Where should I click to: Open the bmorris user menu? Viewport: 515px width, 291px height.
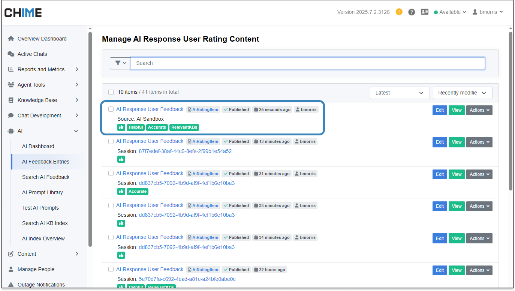(487, 12)
